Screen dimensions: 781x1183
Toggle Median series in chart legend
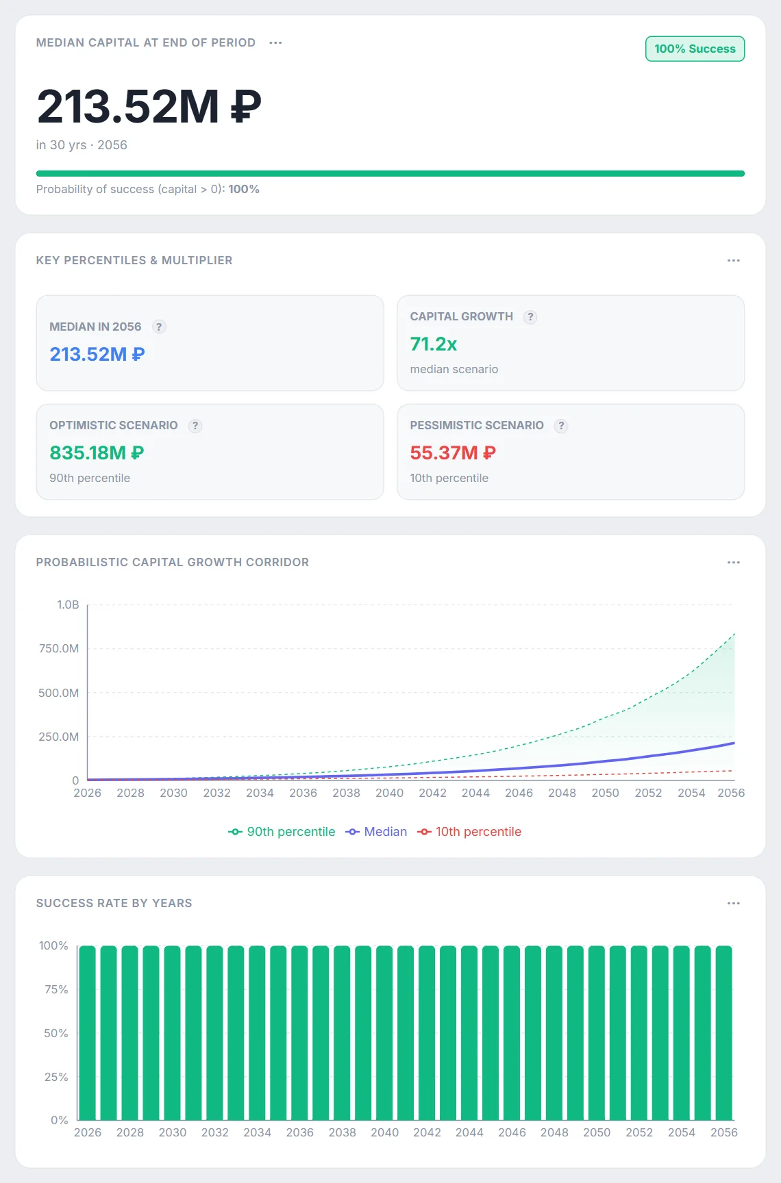coord(376,832)
